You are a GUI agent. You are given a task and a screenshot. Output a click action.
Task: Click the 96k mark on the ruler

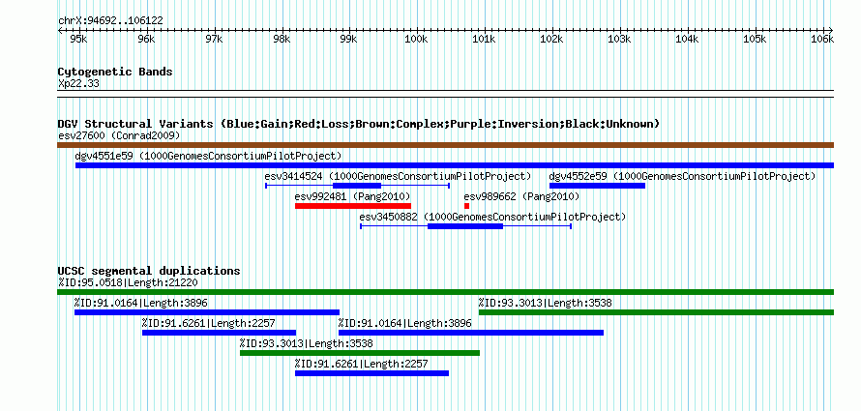(145, 39)
